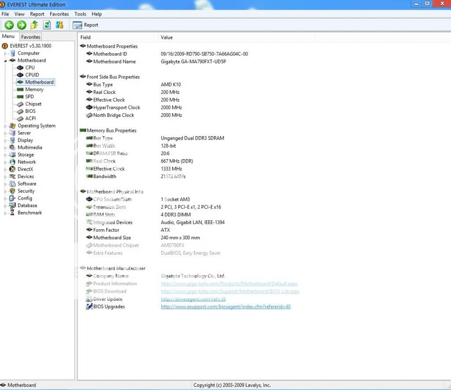The width and height of the screenshot is (451, 390).
Task: Expand the Storage tree node
Action: tap(5, 155)
